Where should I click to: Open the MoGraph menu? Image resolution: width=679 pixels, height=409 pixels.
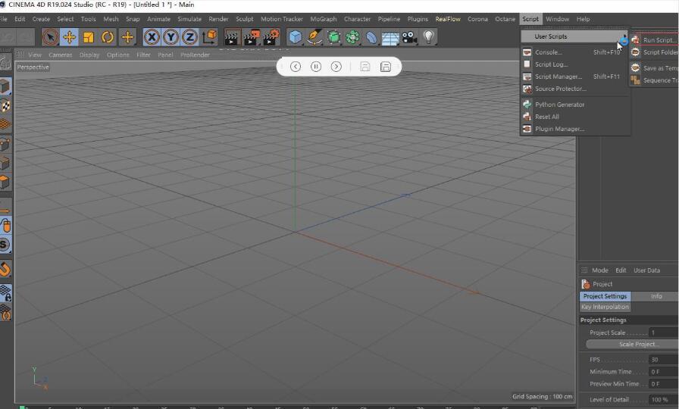pyautogui.click(x=324, y=19)
